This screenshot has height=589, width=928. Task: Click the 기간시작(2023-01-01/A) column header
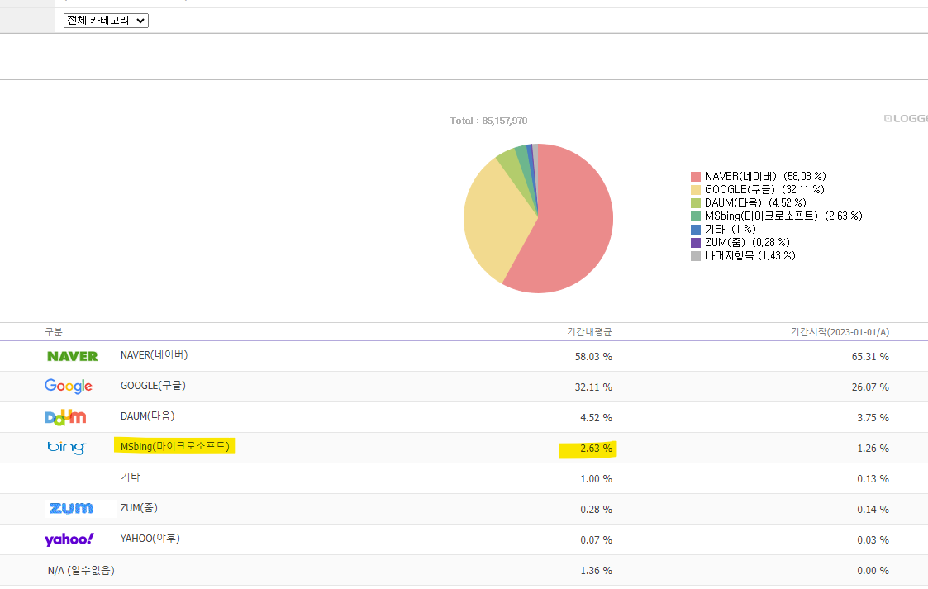pyautogui.click(x=840, y=332)
